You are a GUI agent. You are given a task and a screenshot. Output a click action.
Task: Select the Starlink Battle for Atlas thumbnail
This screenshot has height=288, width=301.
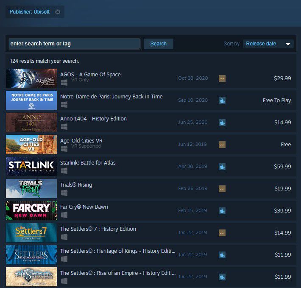31,166
